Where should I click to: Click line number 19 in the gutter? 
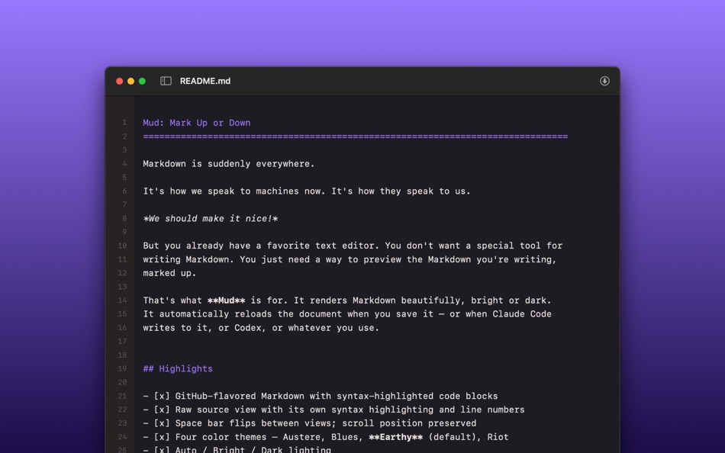point(122,368)
